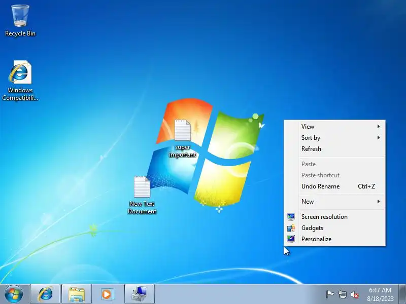Click the Personalize menu icon

291,239
